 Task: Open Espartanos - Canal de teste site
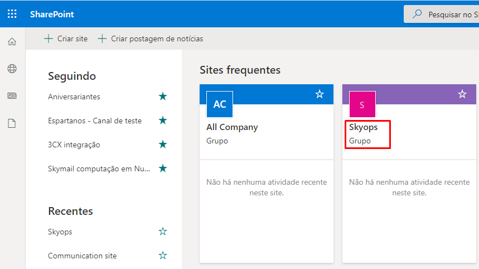click(95, 121)
